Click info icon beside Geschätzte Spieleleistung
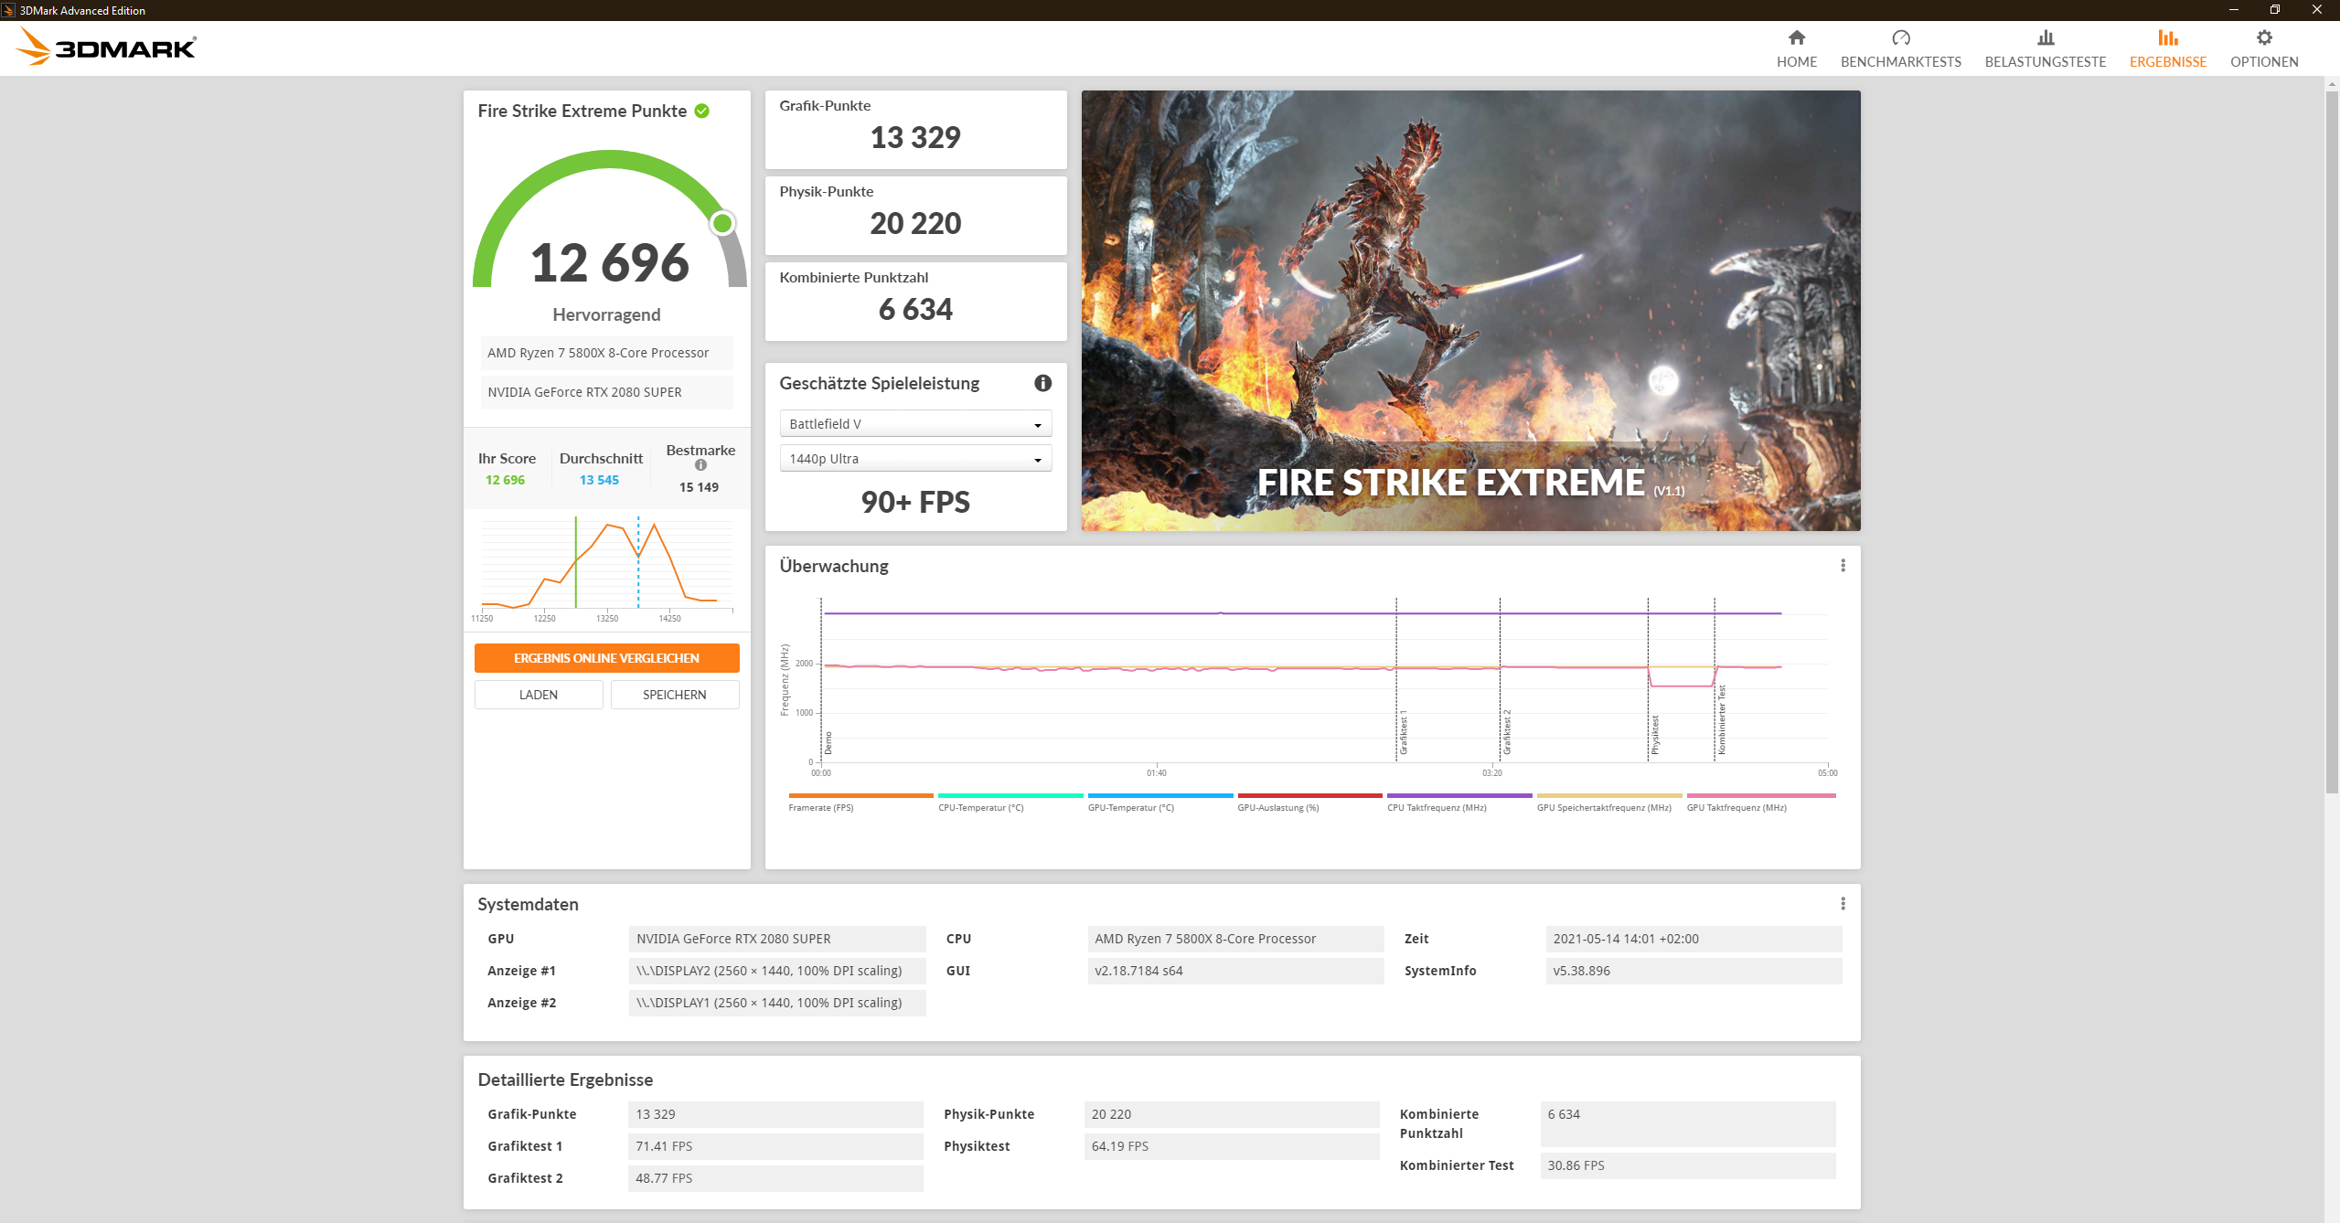Image resolution: width=2340 pixels, height=1223 pixels. tap(1042, 383)
